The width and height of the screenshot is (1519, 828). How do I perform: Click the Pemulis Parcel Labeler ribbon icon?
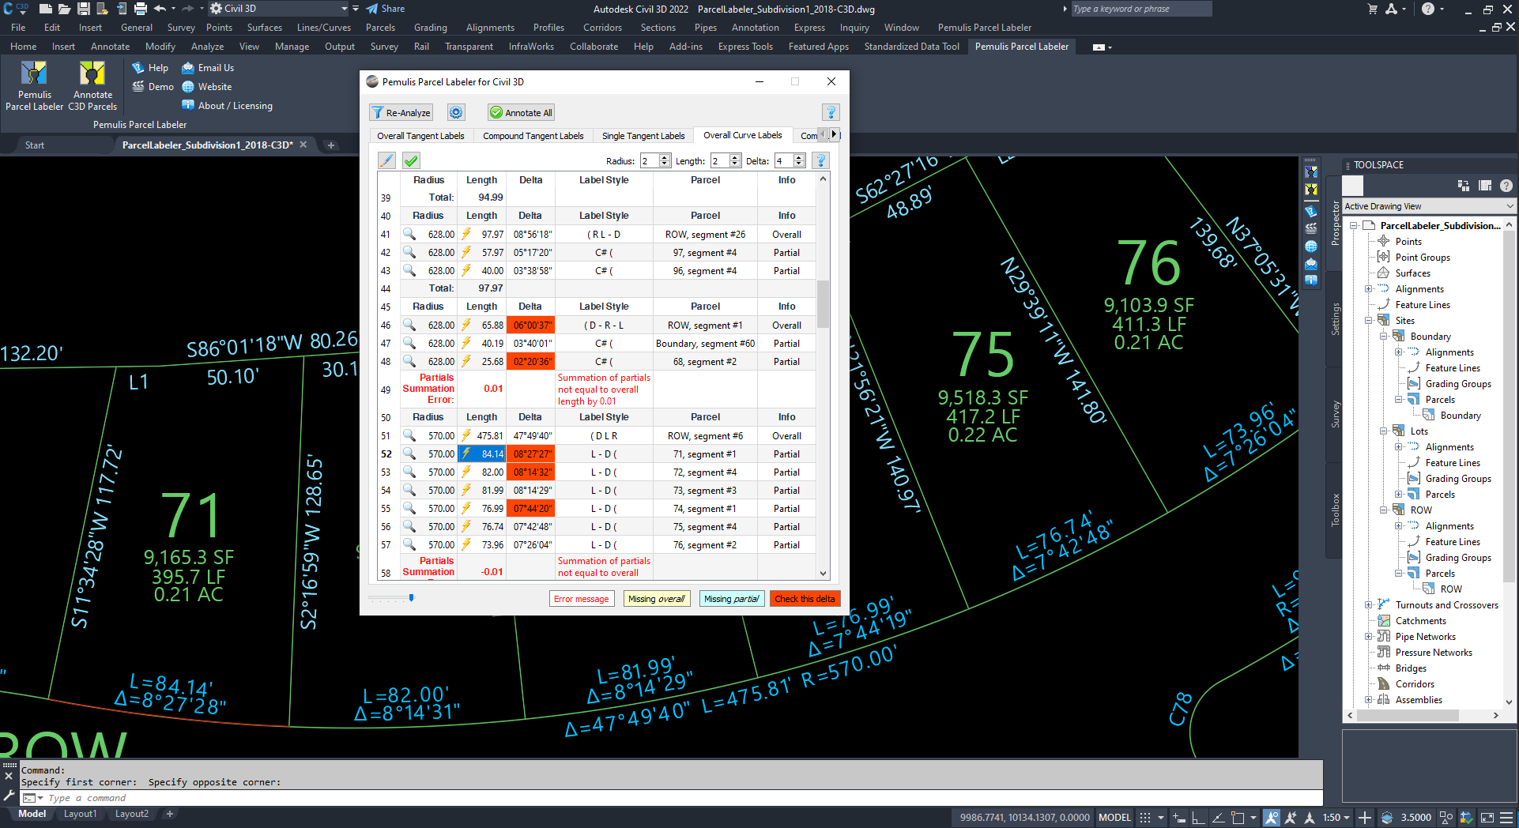[x=34, y=75]
